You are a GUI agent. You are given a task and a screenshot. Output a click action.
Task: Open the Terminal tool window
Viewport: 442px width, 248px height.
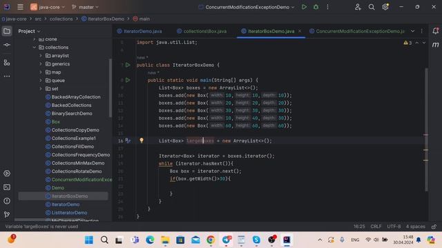pyautogui.click(x=7, y=187)
